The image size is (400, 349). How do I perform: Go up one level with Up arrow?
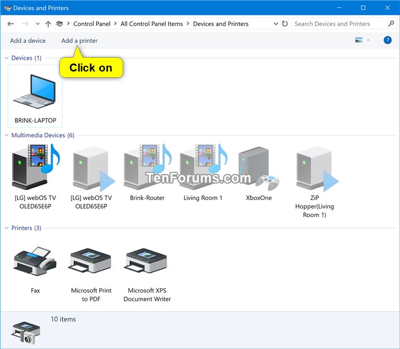(x=48, y=24)
